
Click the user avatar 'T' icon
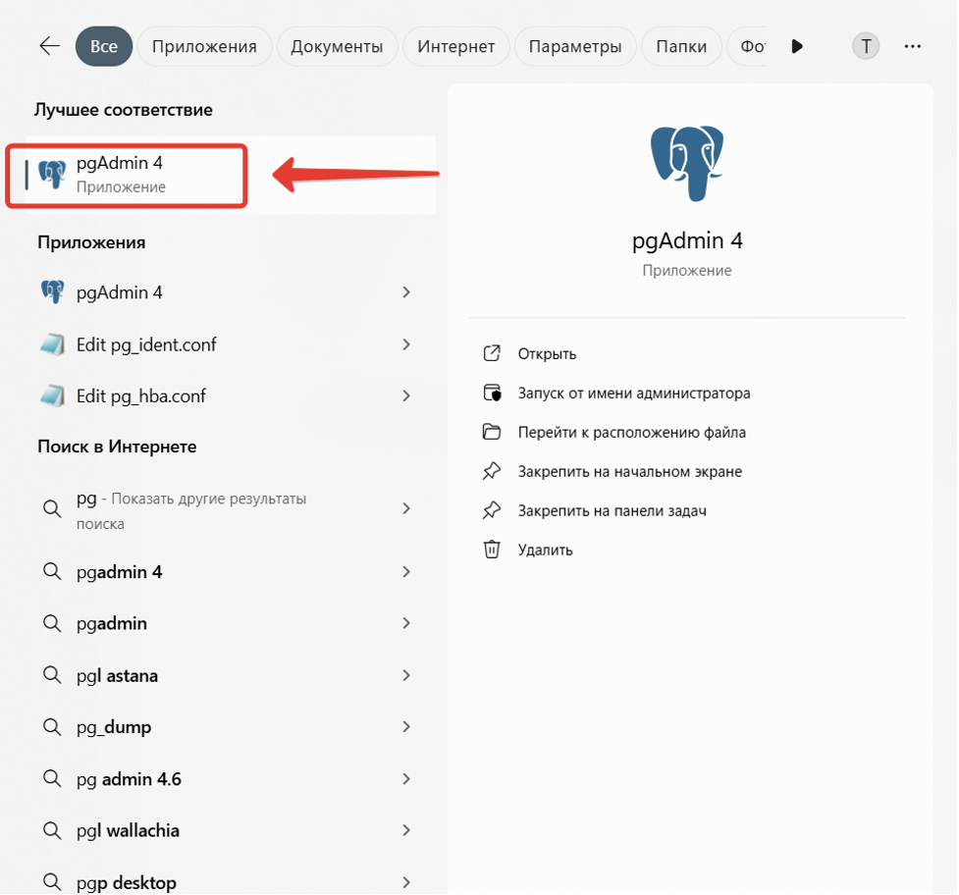point(866,46)
